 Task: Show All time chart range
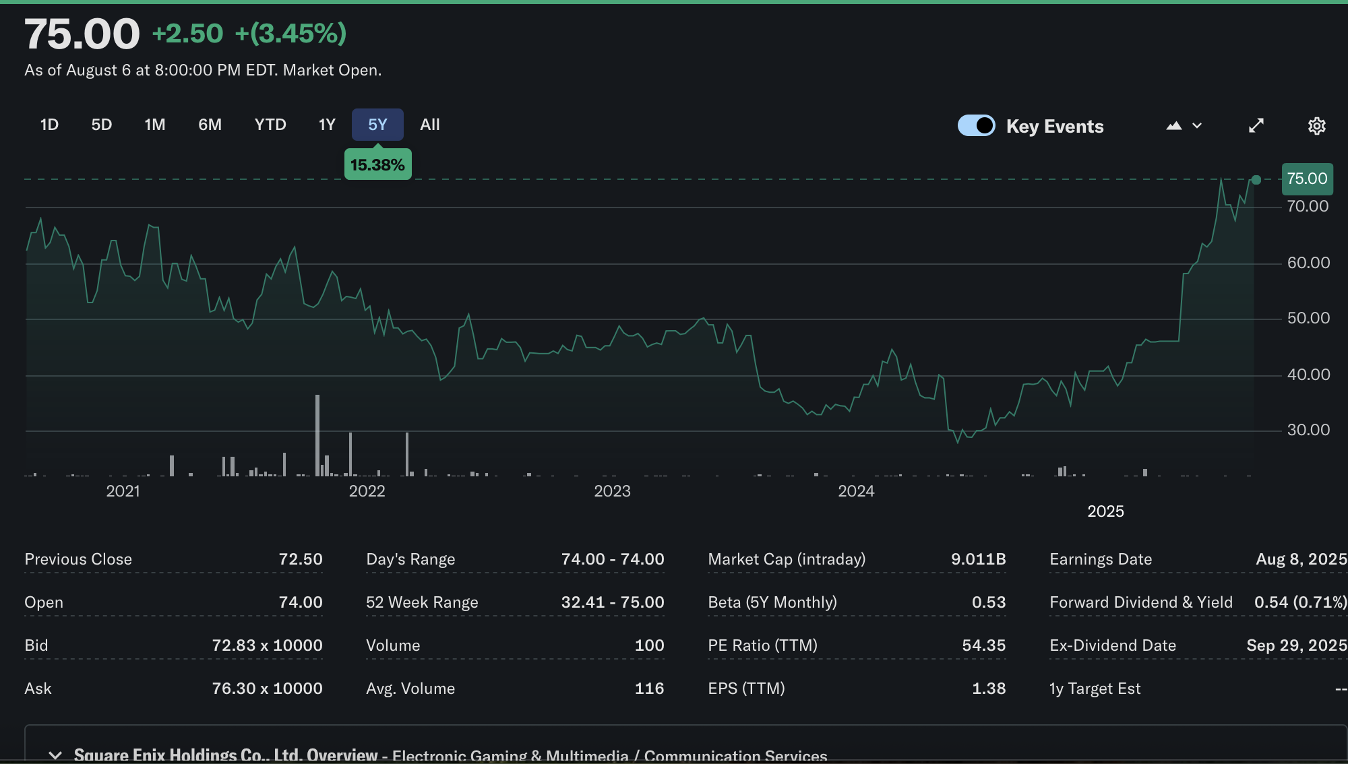(x=430, y=125)
